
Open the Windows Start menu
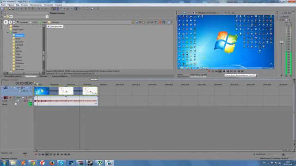pos(4,163)
